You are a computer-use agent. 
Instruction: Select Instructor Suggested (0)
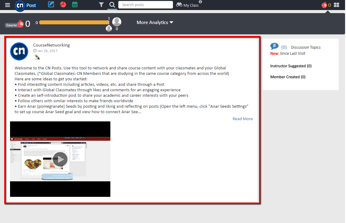click(291, 66)
